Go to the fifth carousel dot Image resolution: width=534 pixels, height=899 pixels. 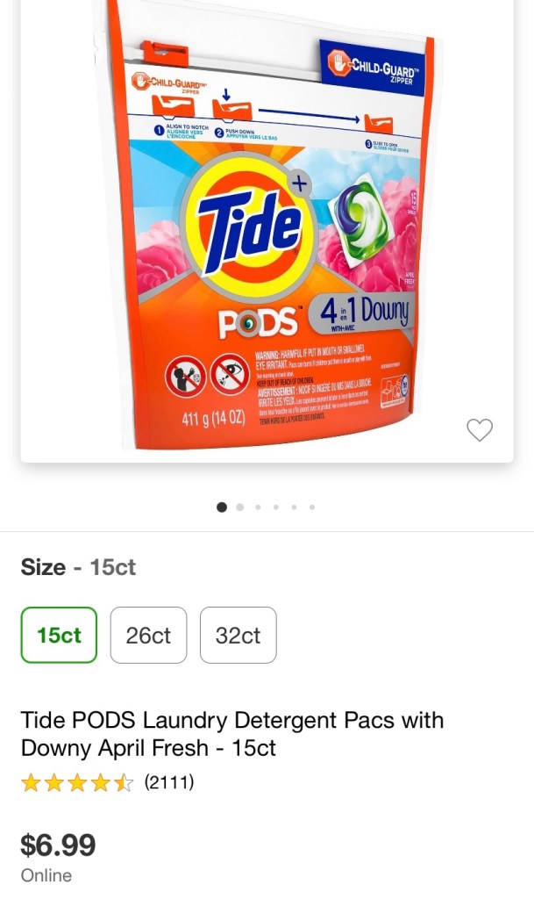[294, 507]
